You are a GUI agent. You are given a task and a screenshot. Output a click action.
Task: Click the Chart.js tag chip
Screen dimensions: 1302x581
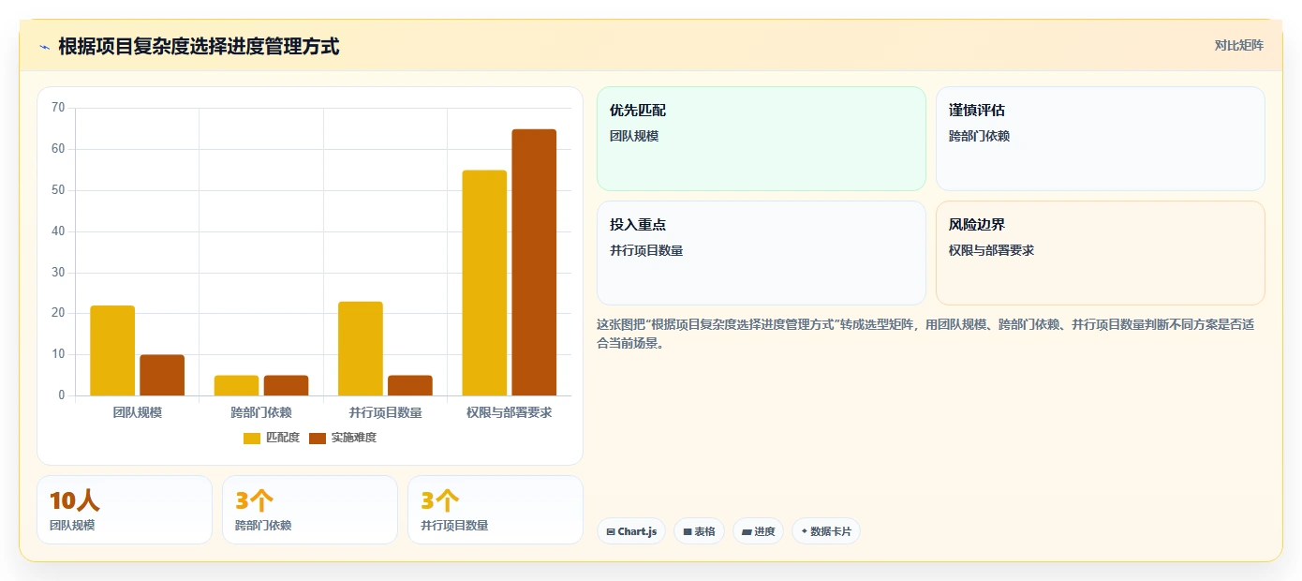632,531
